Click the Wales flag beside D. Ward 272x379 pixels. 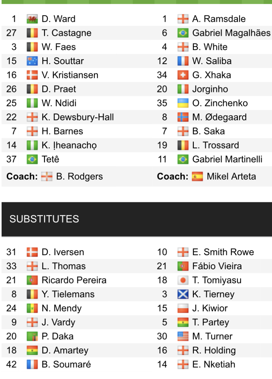click(x=32, y=19)
